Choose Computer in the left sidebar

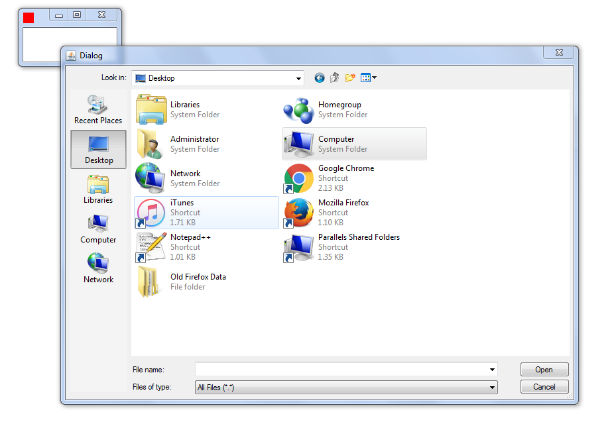tap(98, 229)
